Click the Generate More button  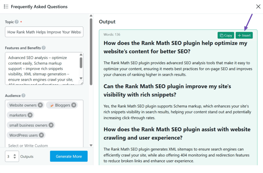coord(69,156)
